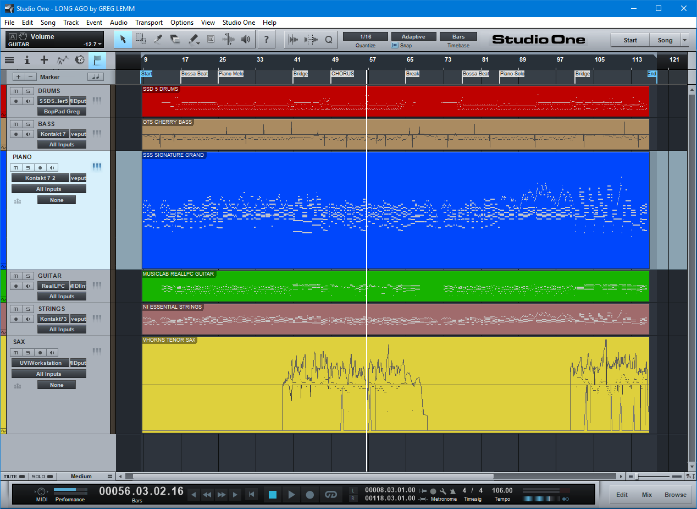Open the Adaptive snap mode dropdown
The height and width of the screenshot is (509, 697).
tap(413, 36)
